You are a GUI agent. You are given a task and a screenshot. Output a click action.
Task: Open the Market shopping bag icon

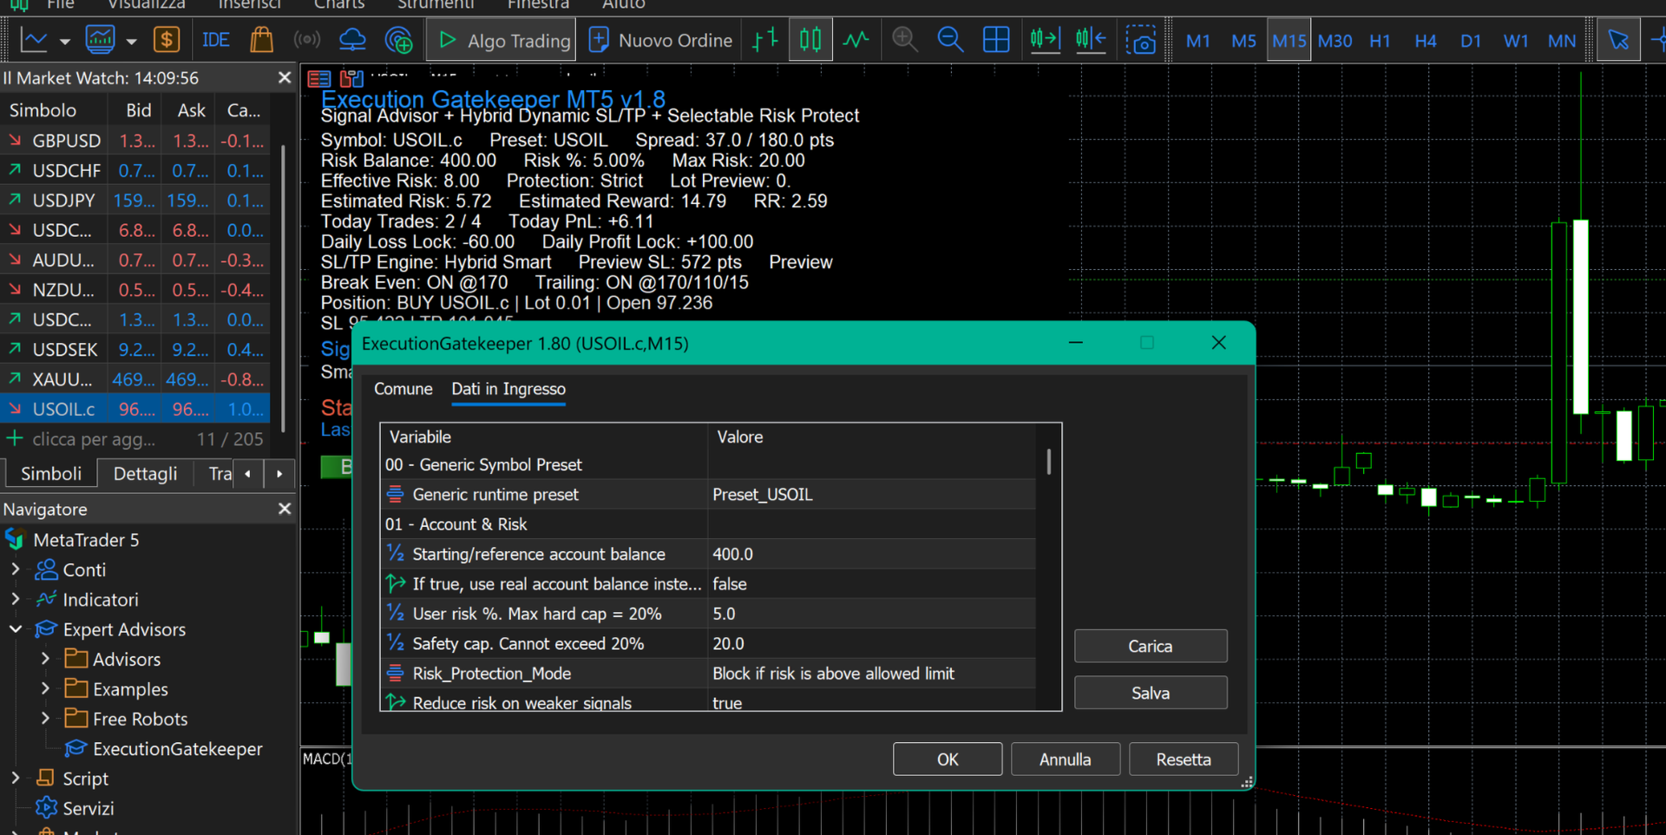click(261, 41)
